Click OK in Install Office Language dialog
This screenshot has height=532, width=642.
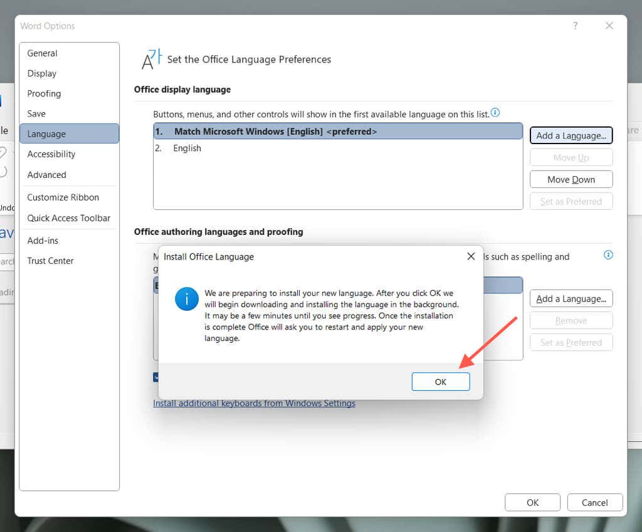point(440,382)
